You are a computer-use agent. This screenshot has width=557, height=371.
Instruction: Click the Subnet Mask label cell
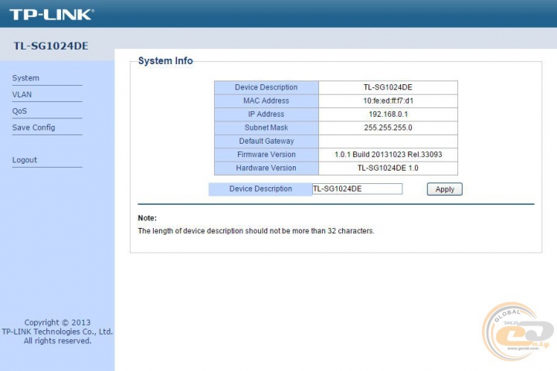267,128
